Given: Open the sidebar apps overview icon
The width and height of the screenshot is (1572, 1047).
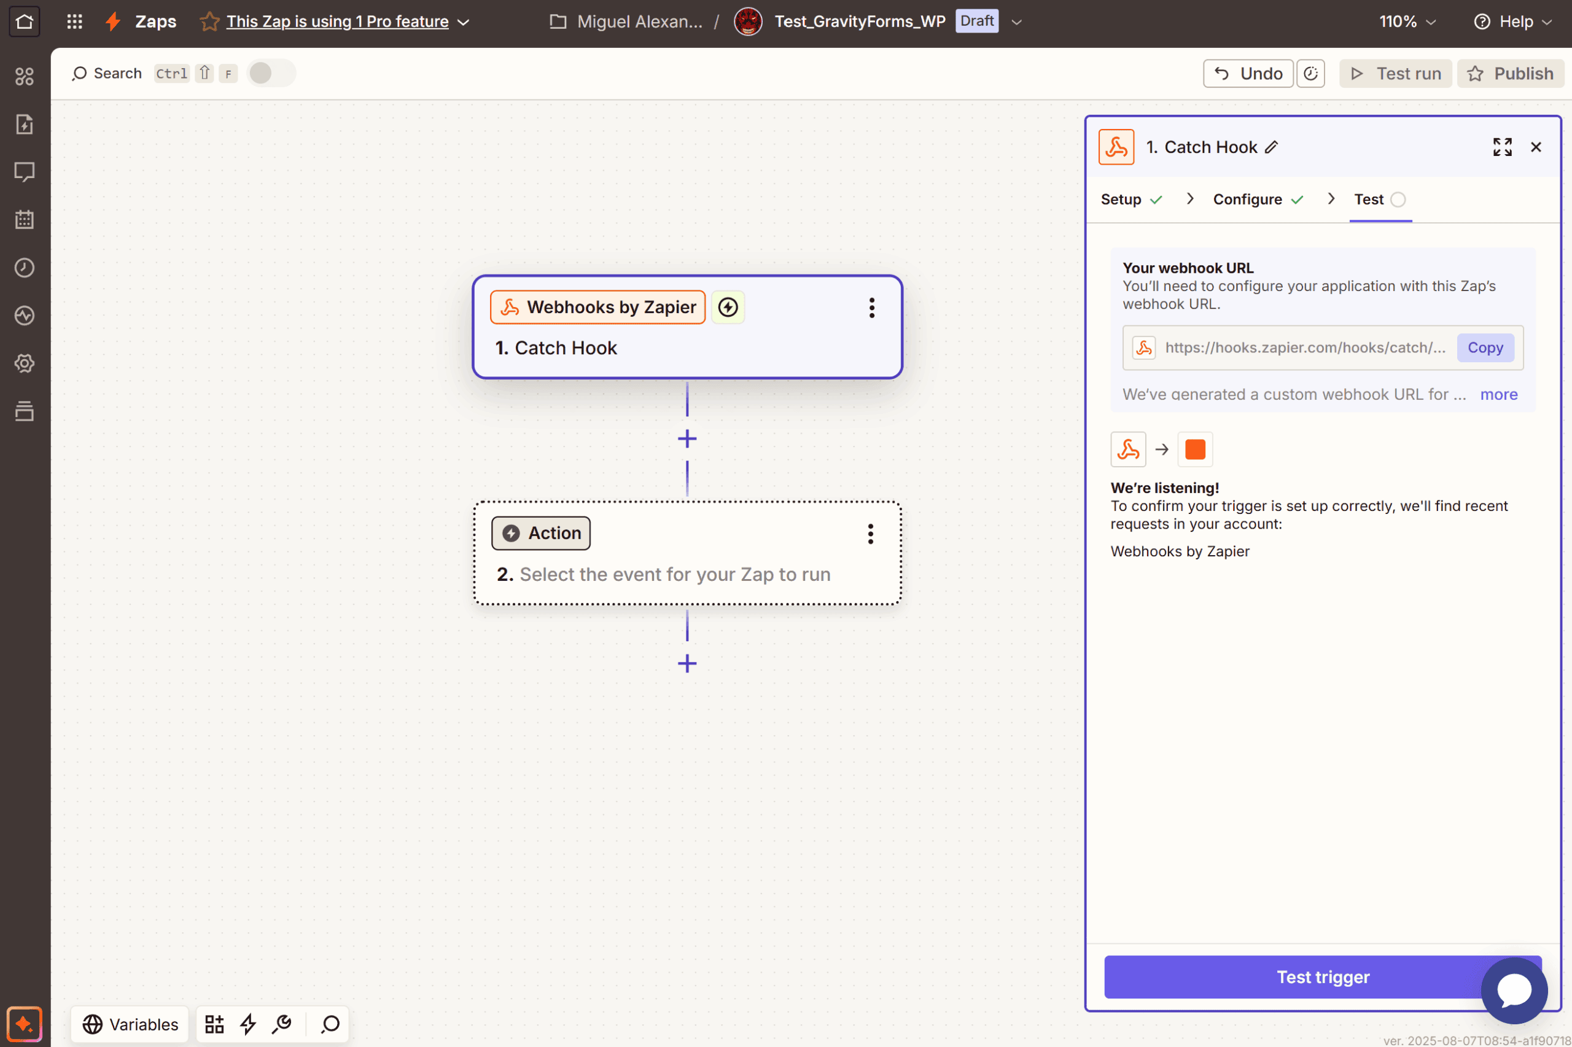Looking at the screenshot, I should click(x=25, y=77).
